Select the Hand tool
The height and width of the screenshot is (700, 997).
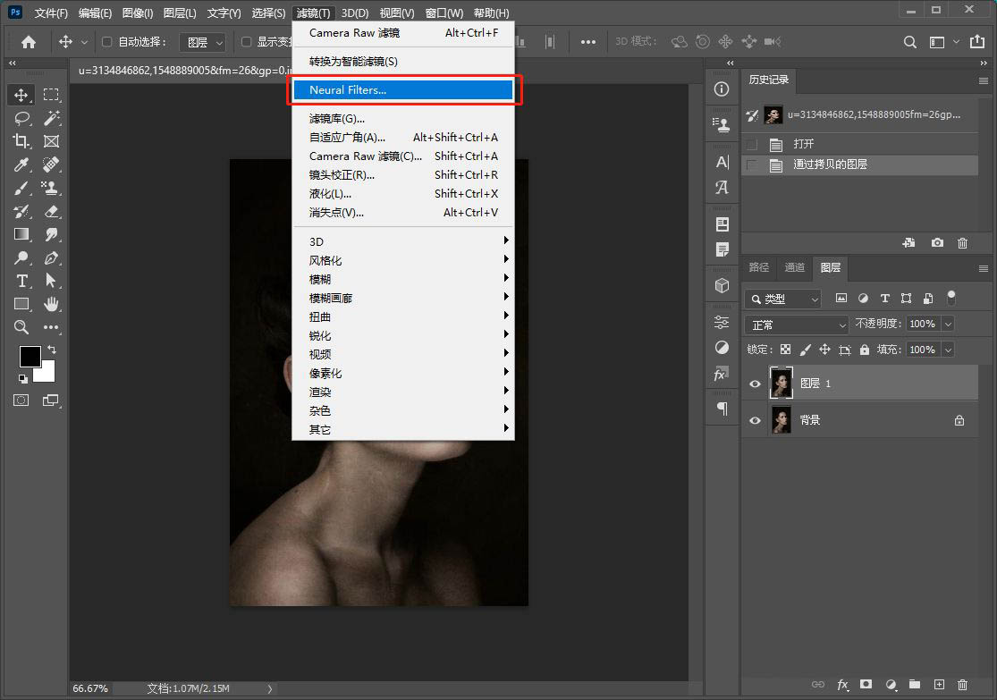point(52,304)
